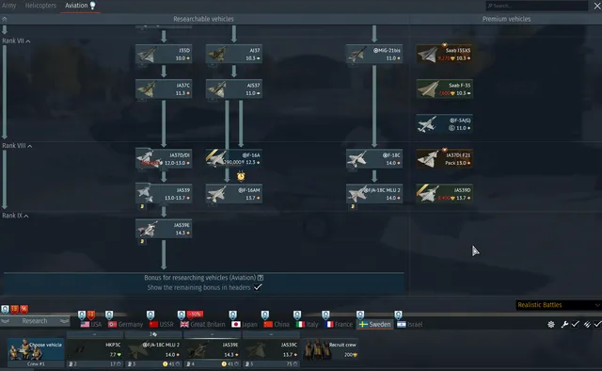Click the -50% discount badge on Great Britain

pos(195,315)
